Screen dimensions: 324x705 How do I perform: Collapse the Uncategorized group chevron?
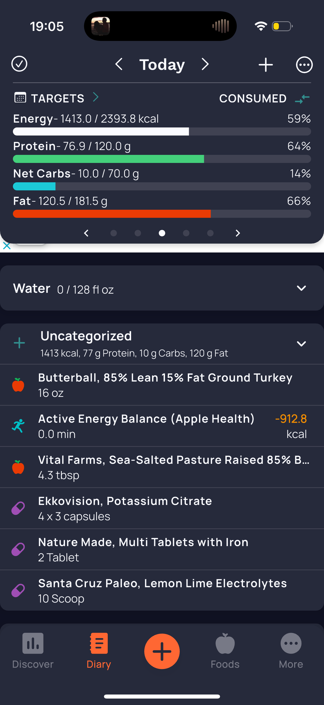pyautogui.click(x=301, y=344)
